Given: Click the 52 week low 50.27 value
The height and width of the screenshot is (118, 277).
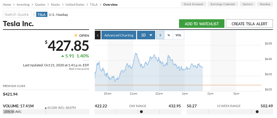Looking at the screenshot, I should tap(192, 106).
